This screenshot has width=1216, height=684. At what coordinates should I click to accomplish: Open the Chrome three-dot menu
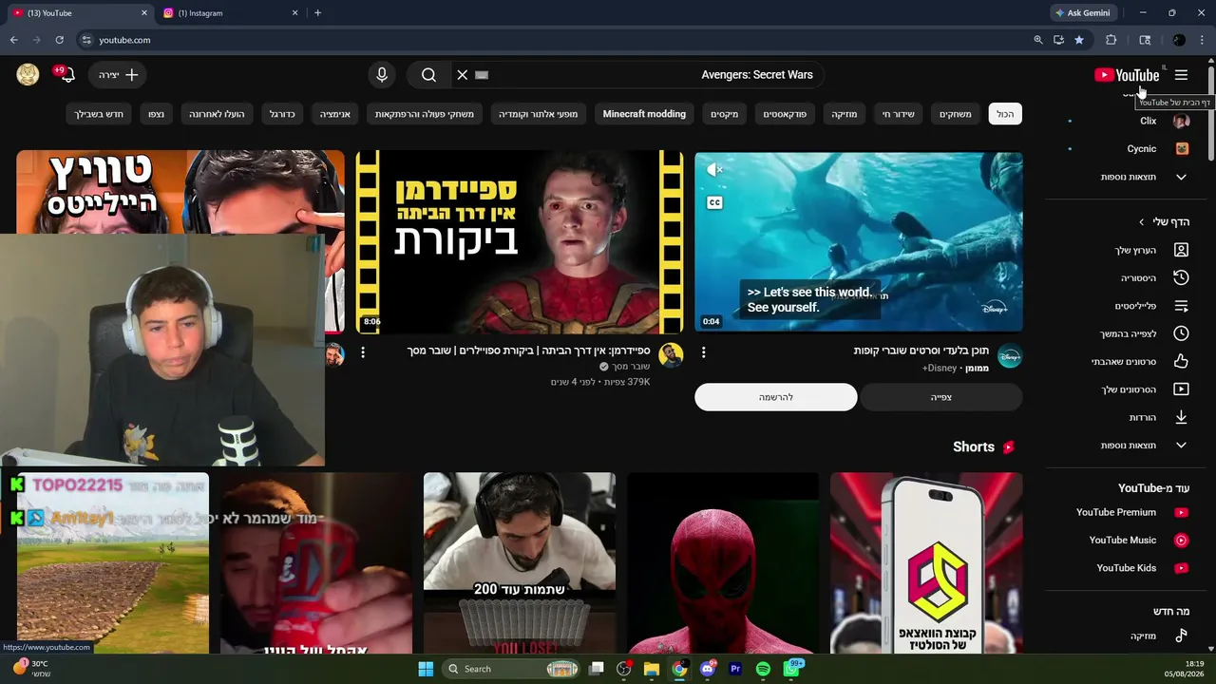tap(1203, 40)
